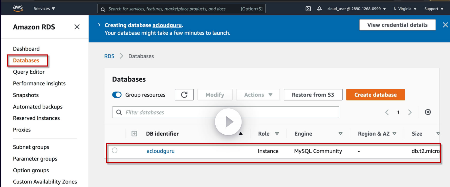Viewport: 450px width, 187px height.
Task: Open Reserved instances
Action: tap(36, 118)
